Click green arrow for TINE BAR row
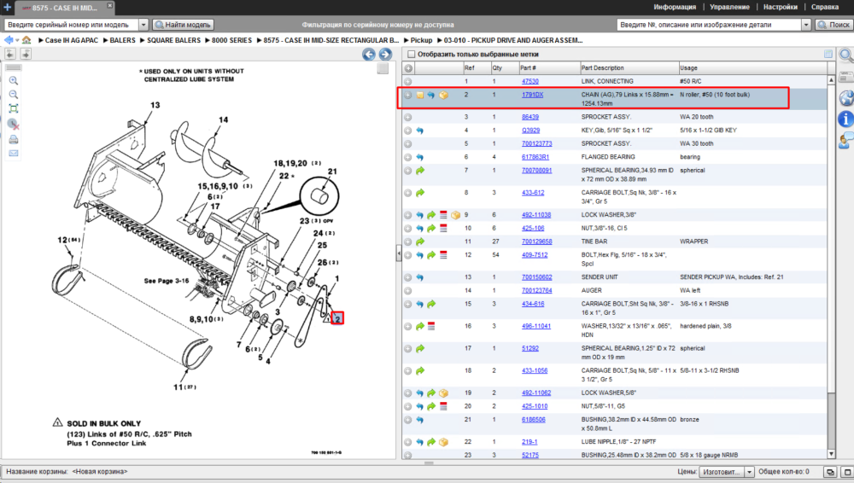Image resolution: width=854 pixels, height=483 pixels. point(420,241)
